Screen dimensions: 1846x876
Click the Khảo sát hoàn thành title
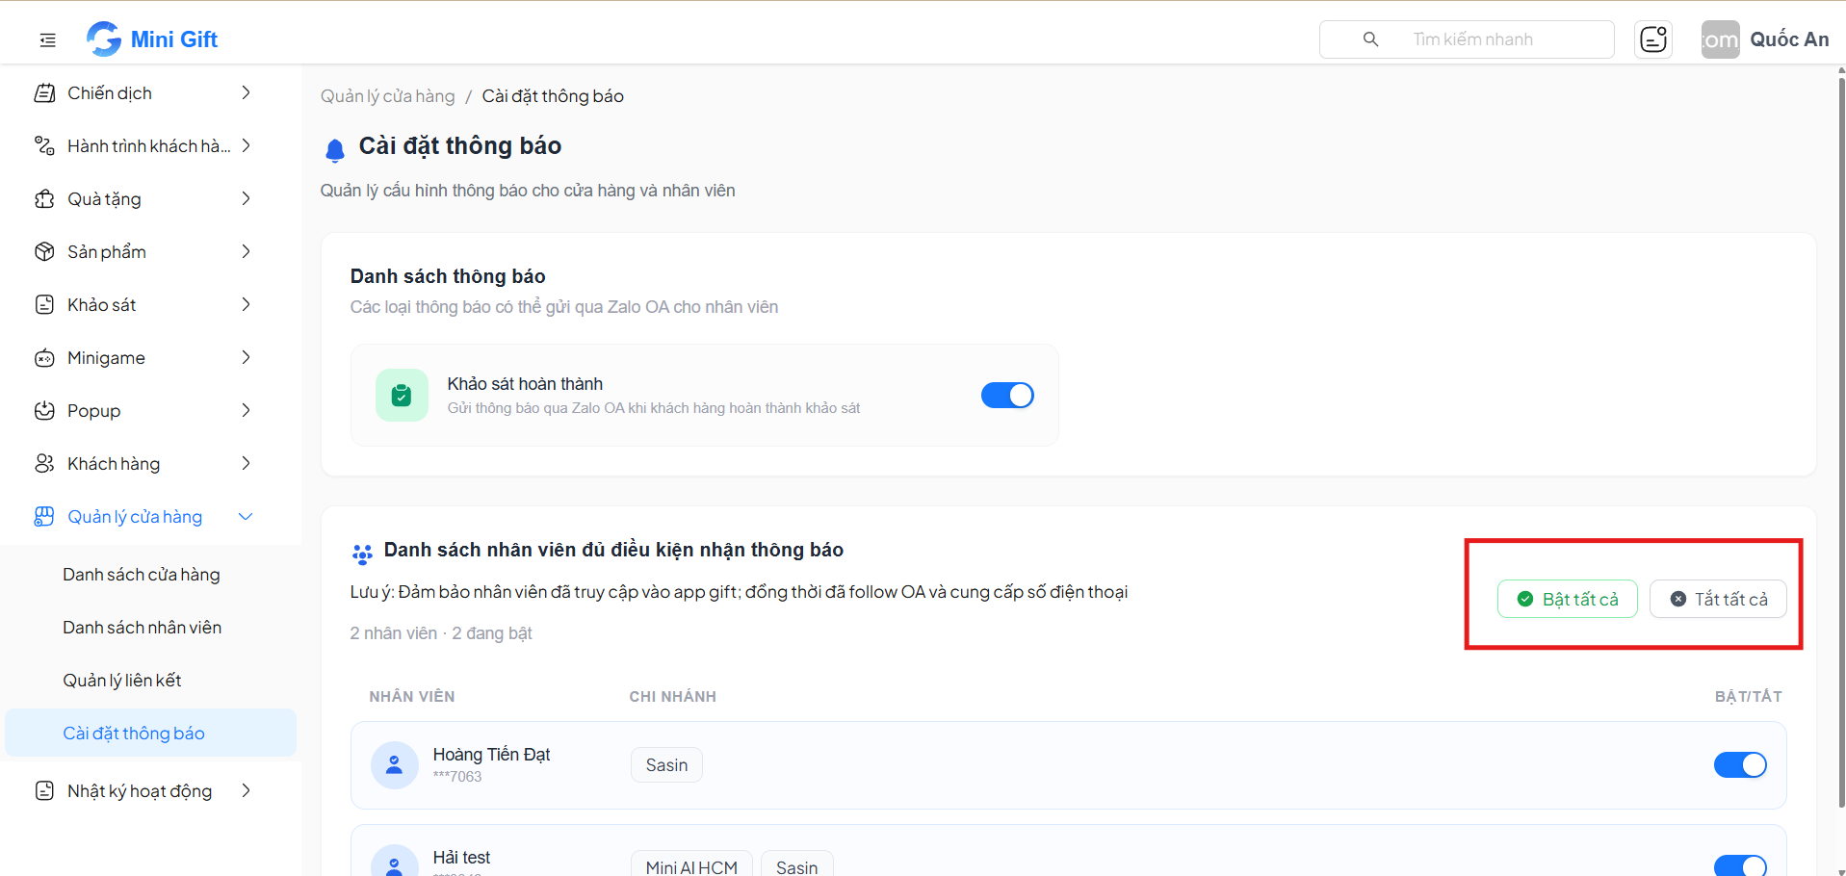coord(525,384)
